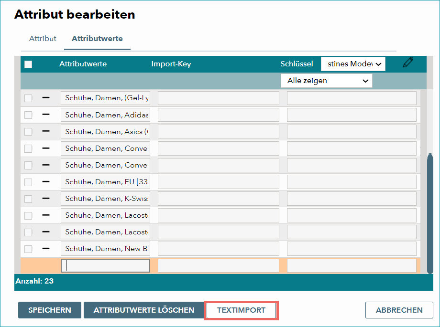The image size is (440, 327).
Task: Open the TEXTIMPORT button
Action: [242, 310]
